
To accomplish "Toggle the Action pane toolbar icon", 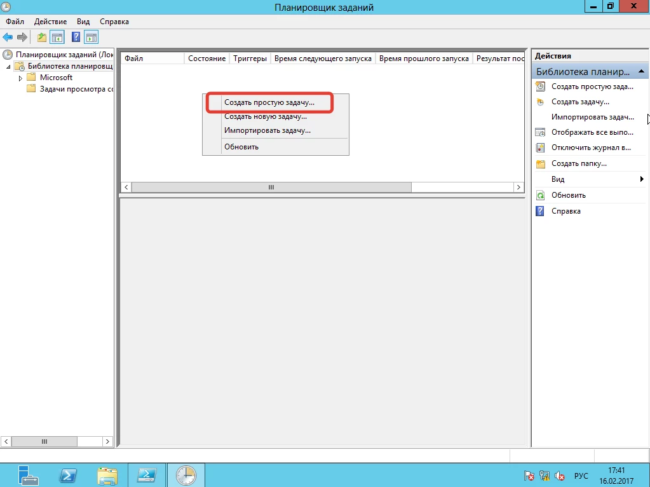I will click(x=91, y=38).
